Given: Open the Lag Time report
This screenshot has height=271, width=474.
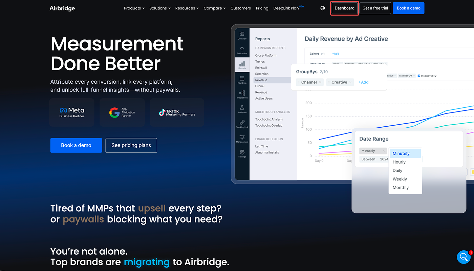Looking at the screenshot, I should point(261,146).
